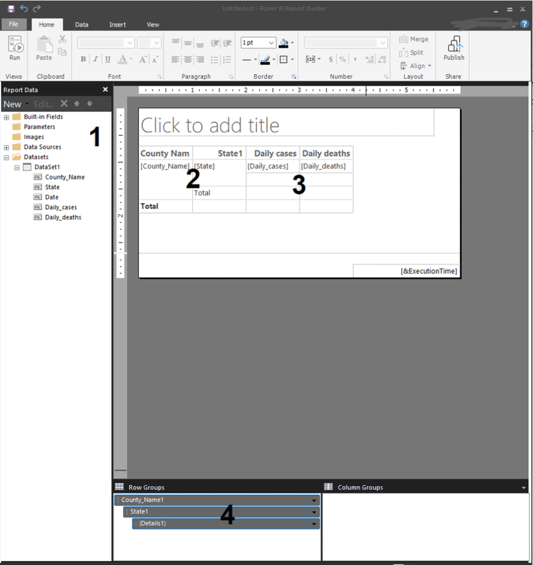Expand the Data Sources folder
This screenshot has width=533, height=565.
click(7, 147)
